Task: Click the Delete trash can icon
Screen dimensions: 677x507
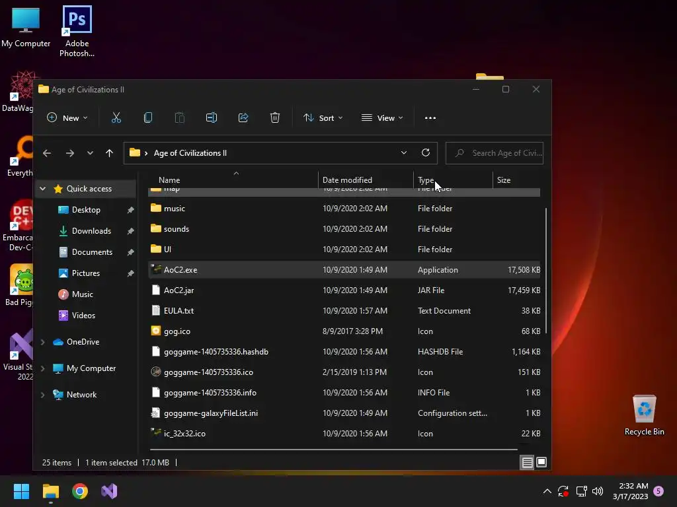Action: (x=275, y=118)
